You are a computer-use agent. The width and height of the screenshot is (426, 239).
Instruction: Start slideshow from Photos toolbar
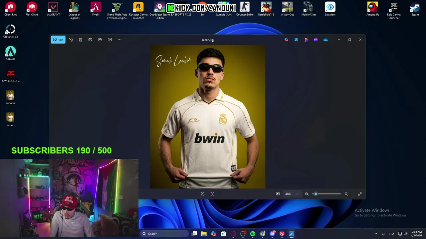tap(110, 40)
